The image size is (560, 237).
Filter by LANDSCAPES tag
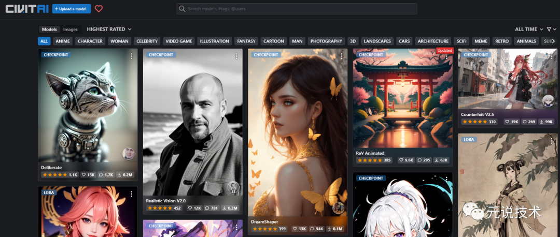tap(377, 41)
